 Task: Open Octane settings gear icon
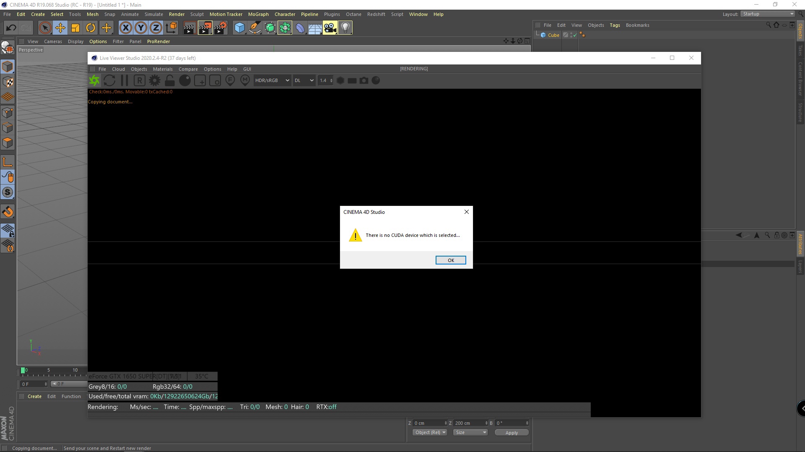(155, 80)
